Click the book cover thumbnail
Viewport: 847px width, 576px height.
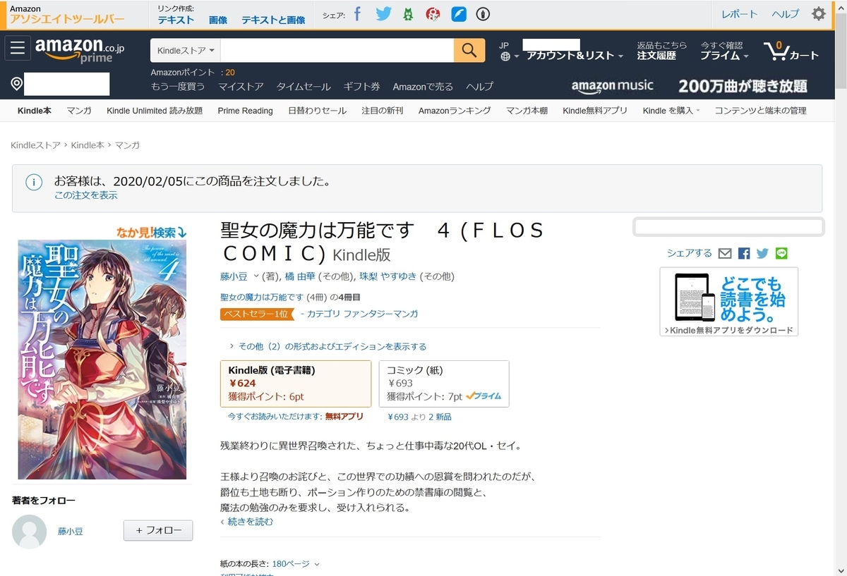point(102,360)
